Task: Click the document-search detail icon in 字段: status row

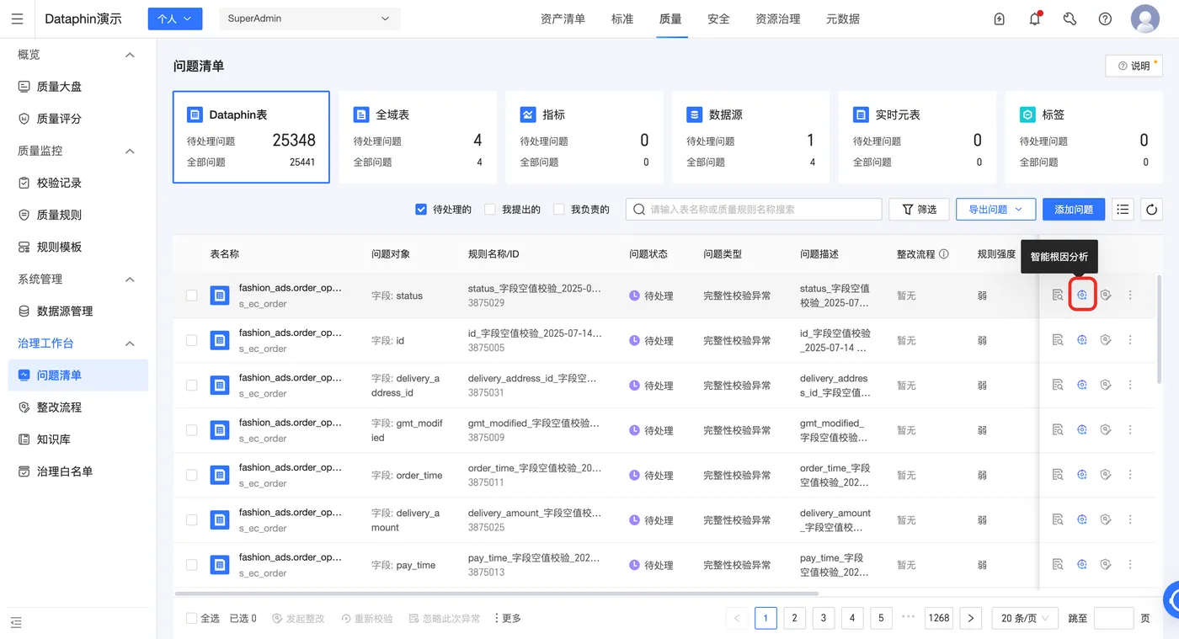Action: (1058, 295)
